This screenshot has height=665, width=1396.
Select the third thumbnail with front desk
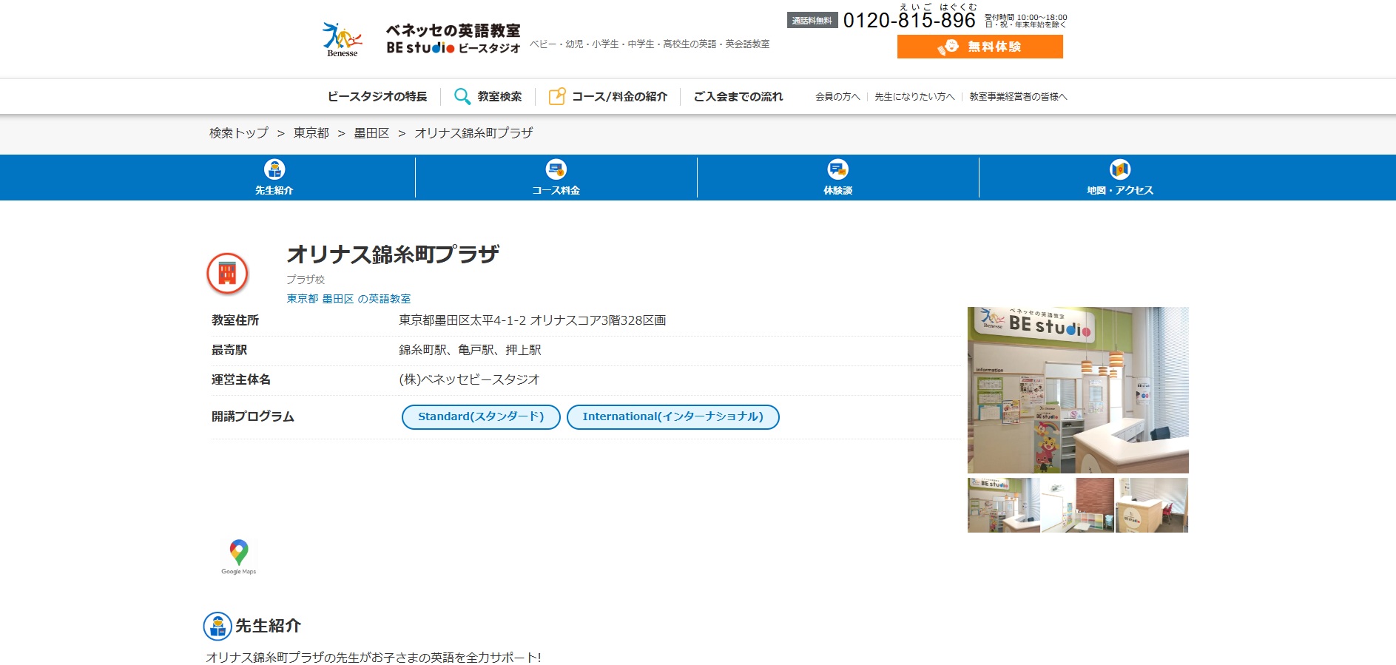1152,505
